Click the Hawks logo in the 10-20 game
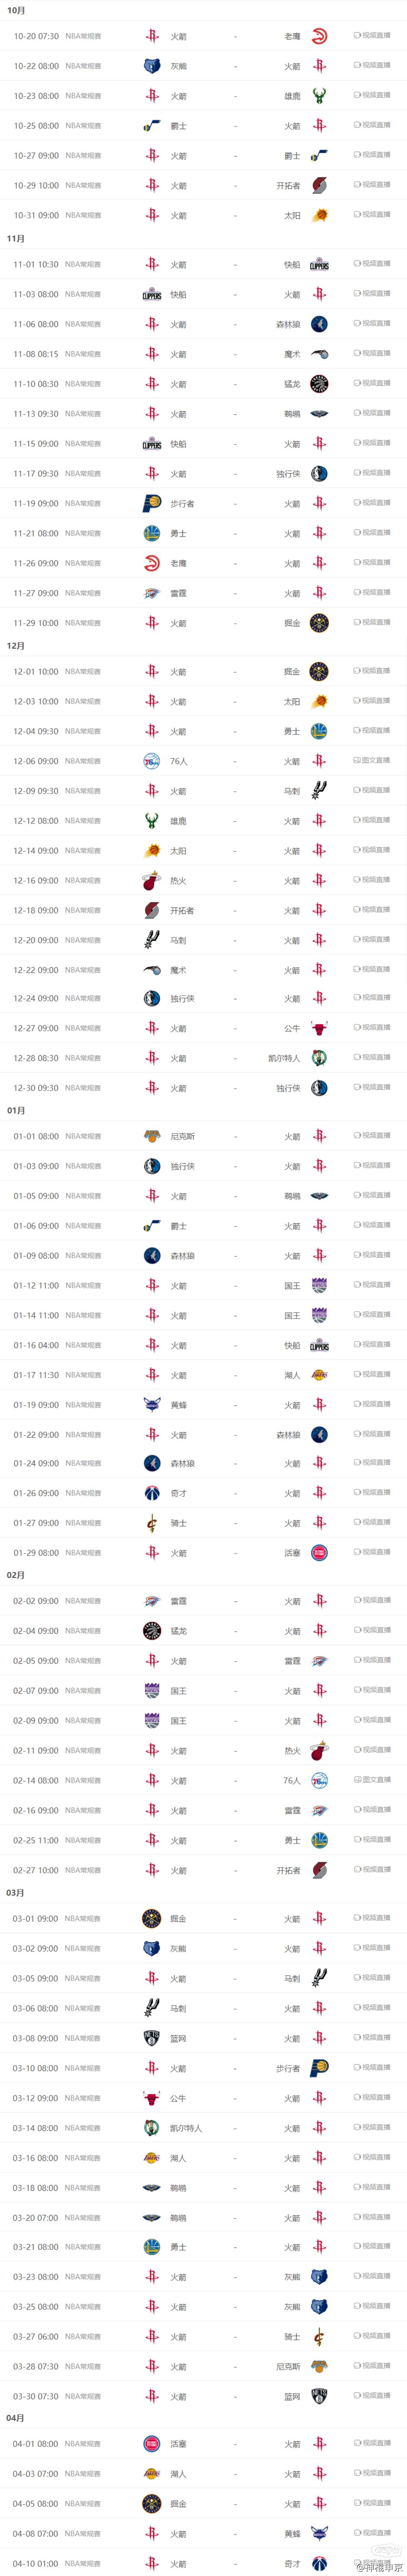This screenshot has height=2576, width=407. [319, 36]
